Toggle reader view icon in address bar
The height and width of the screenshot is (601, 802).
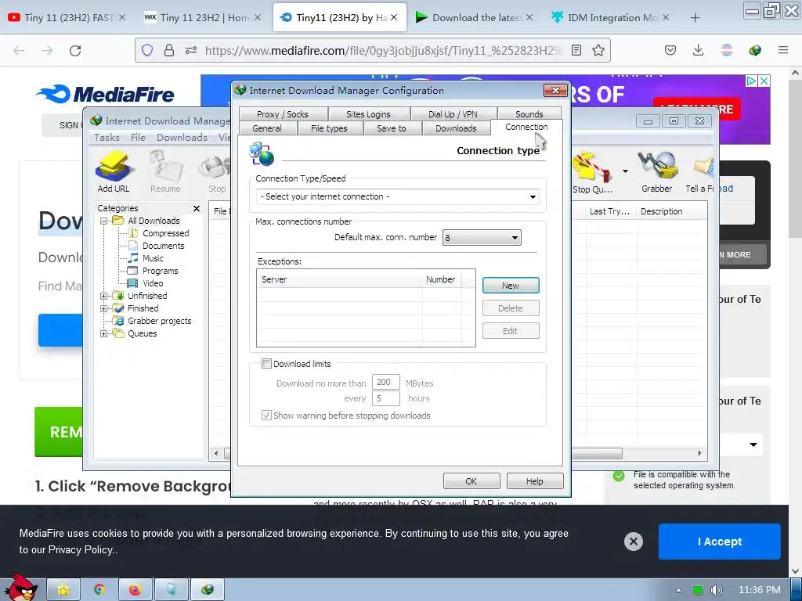coord(576,50)
